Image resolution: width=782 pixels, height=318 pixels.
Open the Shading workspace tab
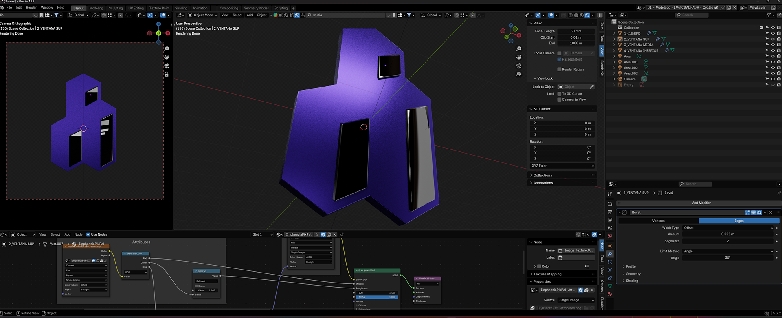pyautogui.click(x=181, y=8)
